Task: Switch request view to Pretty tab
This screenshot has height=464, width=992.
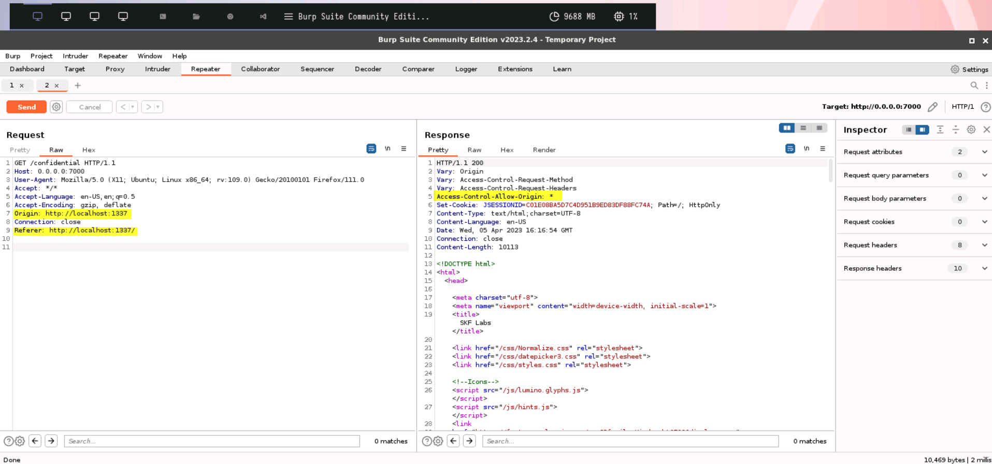Action: (20, 150)
